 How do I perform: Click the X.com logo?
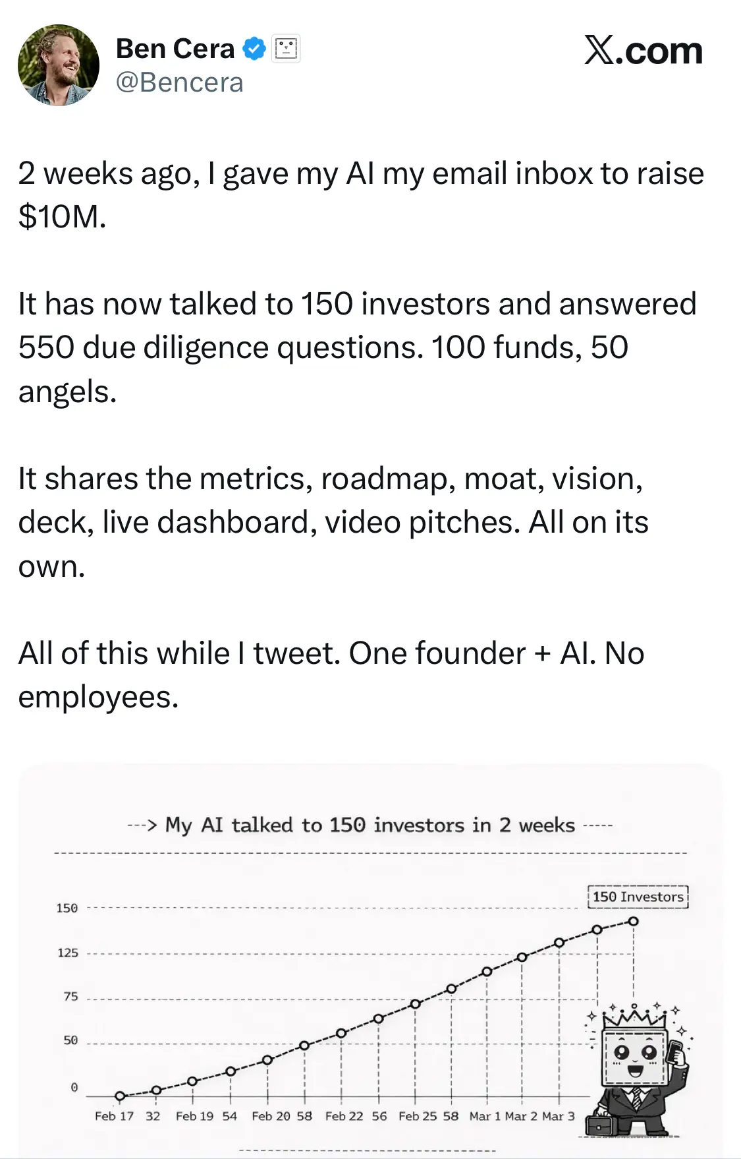(x=644, y=51)
